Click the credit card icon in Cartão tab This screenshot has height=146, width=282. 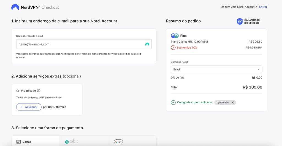coord(18,142)
